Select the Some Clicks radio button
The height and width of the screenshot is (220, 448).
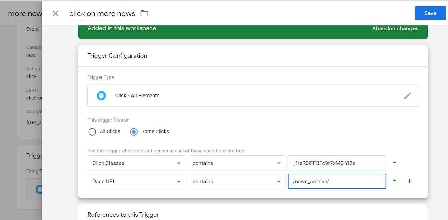click(134, 132)
